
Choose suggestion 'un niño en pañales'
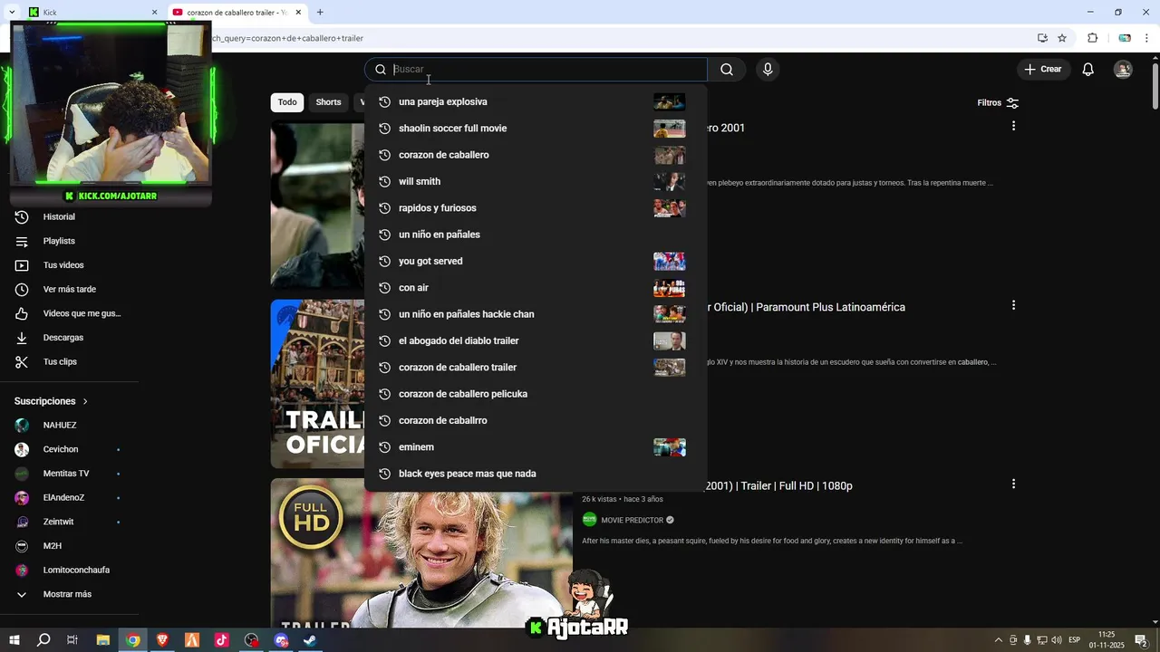536,235
